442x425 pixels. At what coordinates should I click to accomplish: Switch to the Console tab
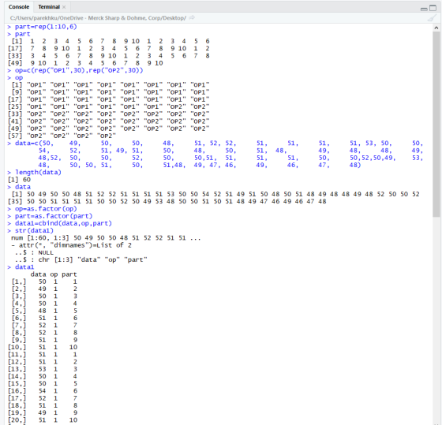[19, 7]
